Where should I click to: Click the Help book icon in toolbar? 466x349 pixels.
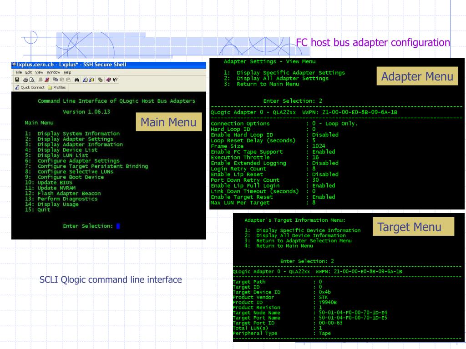click(109, 80)
